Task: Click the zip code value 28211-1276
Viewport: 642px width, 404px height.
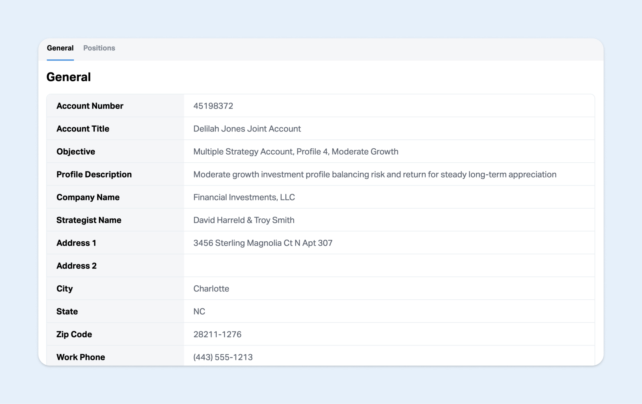Action: tap(217, 334)
